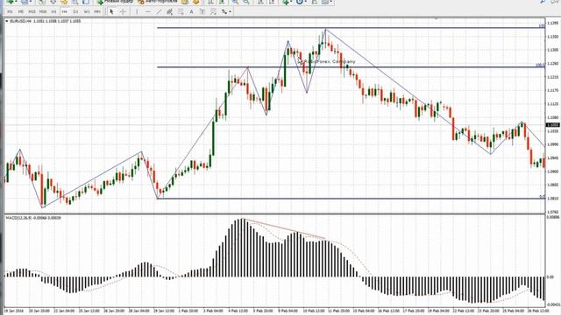
Task: Switch chart to M1 timeframe
Action: [10, 11]
